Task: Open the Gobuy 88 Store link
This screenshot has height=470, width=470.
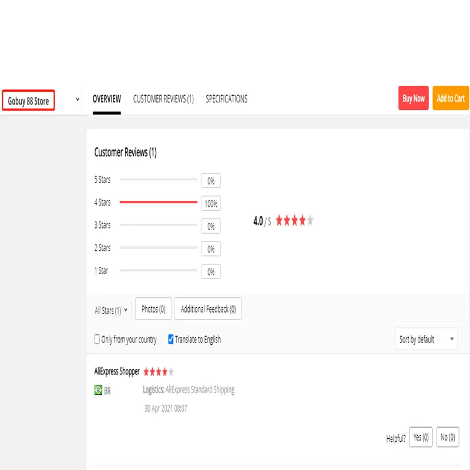Action: click(28, 100)
